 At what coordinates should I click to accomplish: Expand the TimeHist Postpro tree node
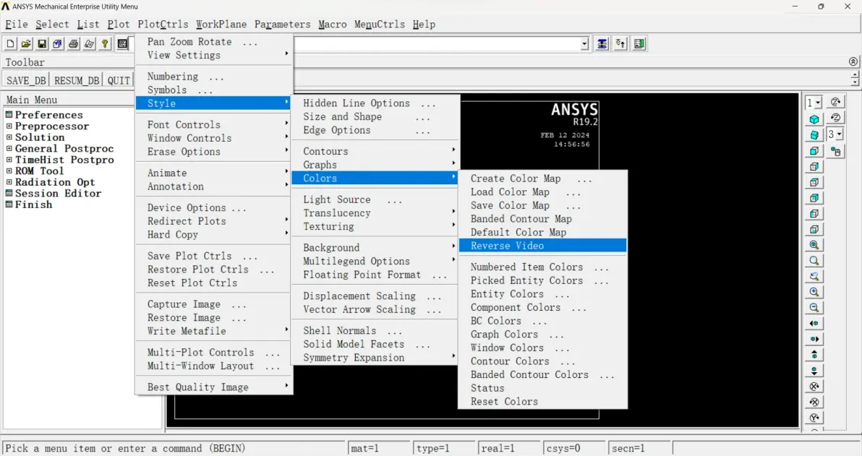coord(9,160)
